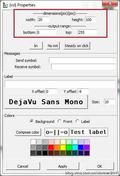
Task: Click the Cancel button
Action: (x=23, y=166)
